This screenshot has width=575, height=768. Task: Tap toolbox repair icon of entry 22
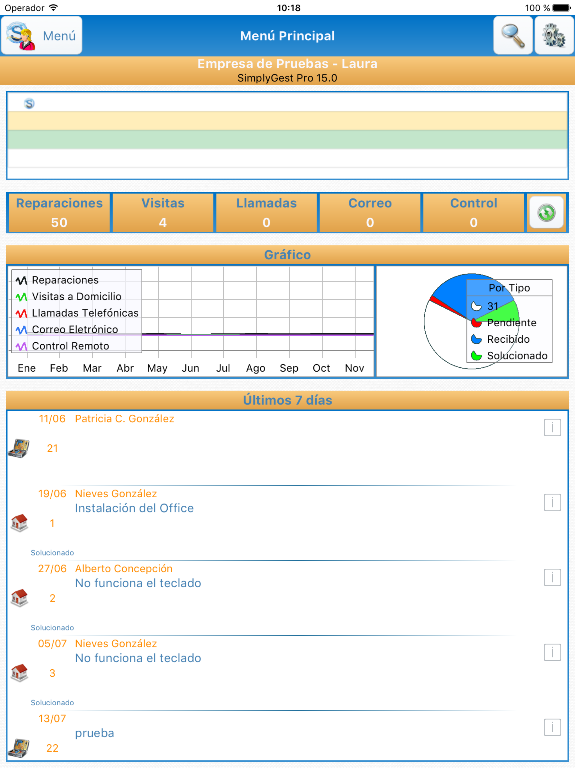click(x=19, y=748)
